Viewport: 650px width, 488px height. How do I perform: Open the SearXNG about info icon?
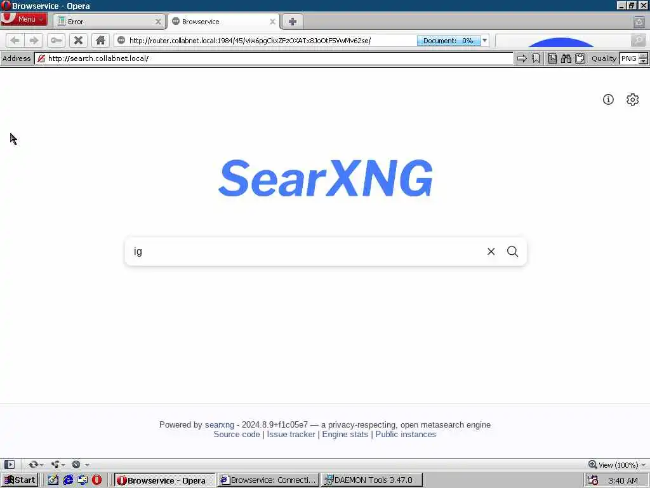(x=608, y=100)
